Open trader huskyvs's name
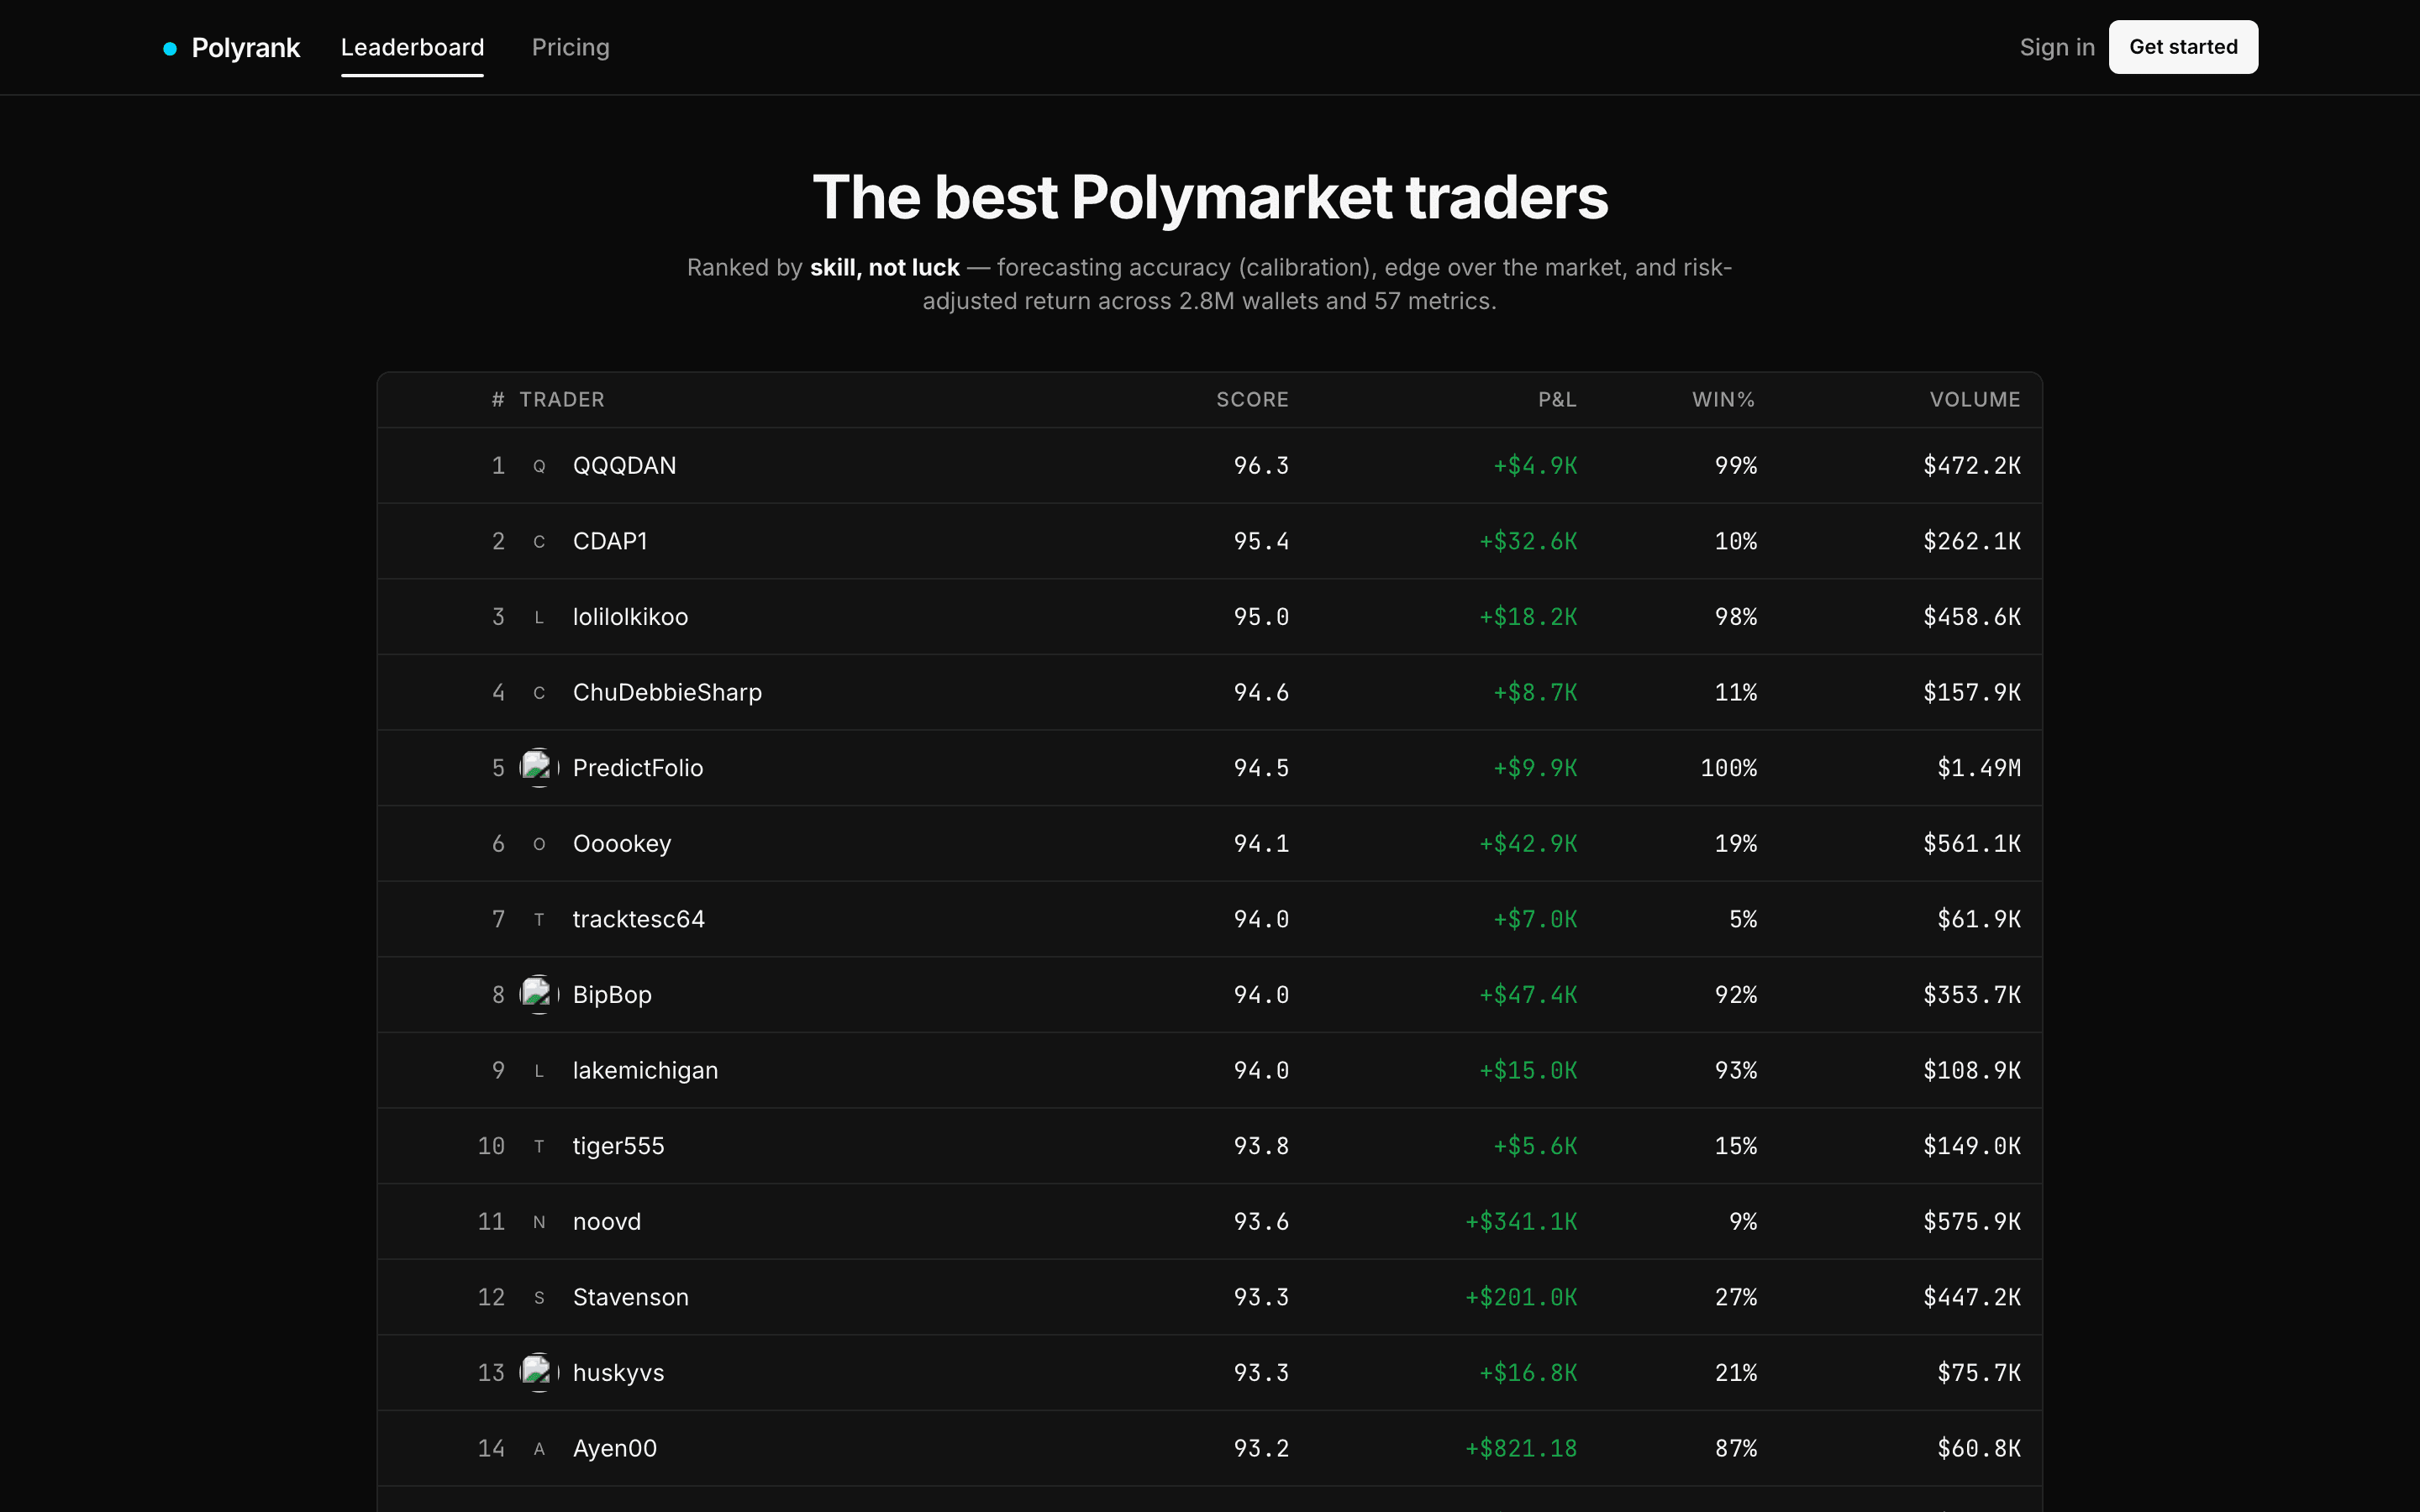This screenshot has width=2420, height=1512. [x=618, y=1373]
